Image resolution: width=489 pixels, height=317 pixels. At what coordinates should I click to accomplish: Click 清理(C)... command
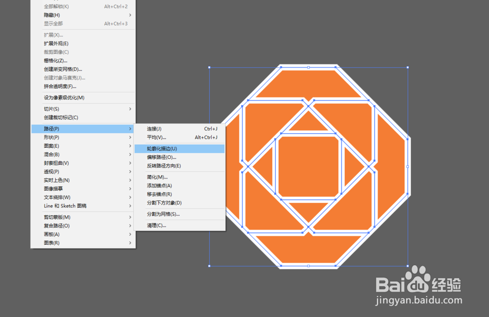coord(179,225)
